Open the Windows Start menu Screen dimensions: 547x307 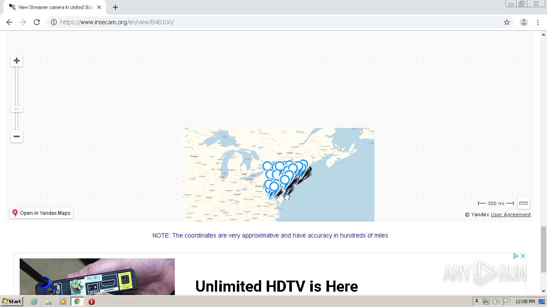click(x=12, y=301)
